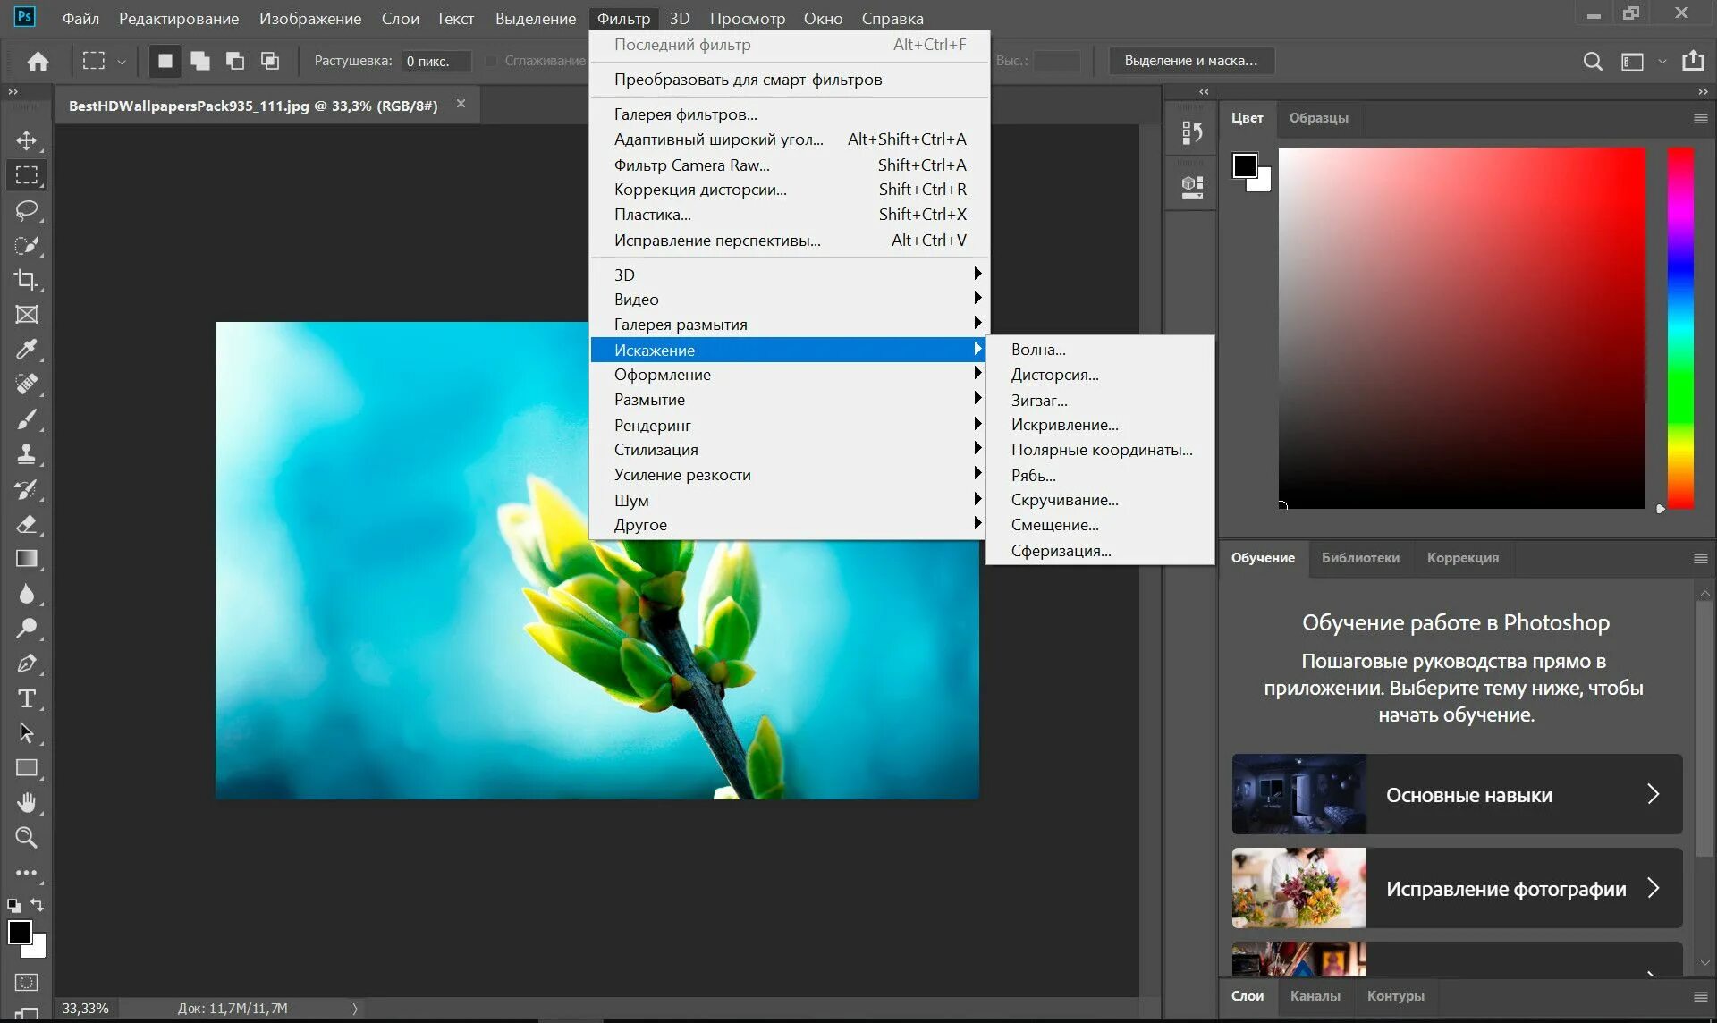Image resolution: width=1717 pixels, height=1023 pixels.
Task: Select the Hand tool
Action: [27, 803]
